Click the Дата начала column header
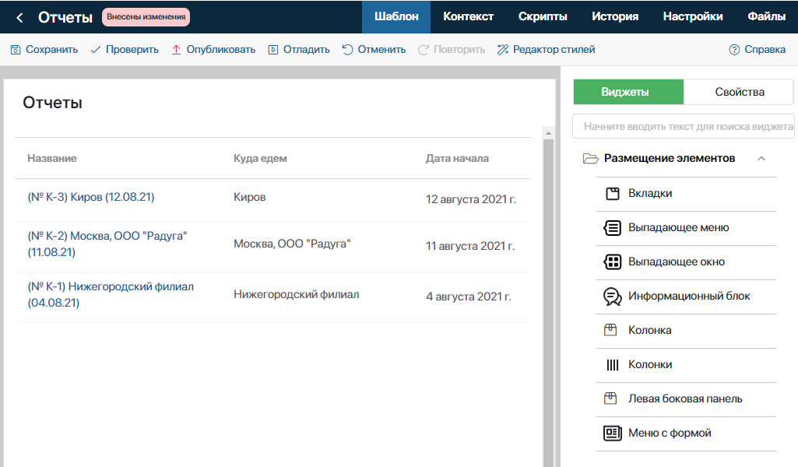Screen dimensions: 798x467 click(457, 159)
